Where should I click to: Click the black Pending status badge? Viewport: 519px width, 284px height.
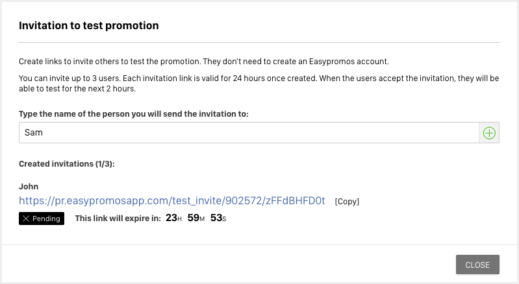[42, 219]
